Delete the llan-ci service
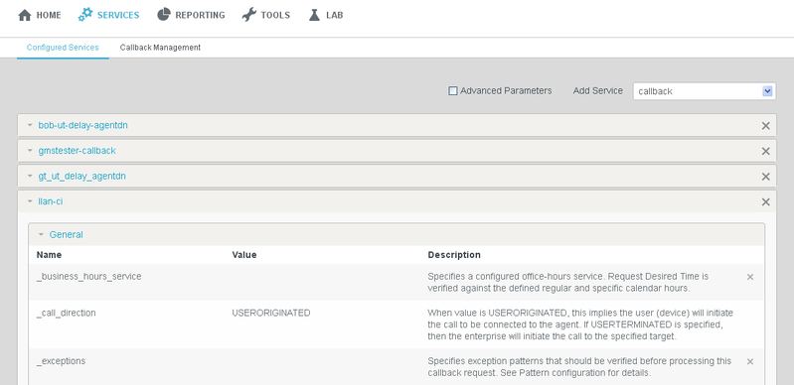 765,201
